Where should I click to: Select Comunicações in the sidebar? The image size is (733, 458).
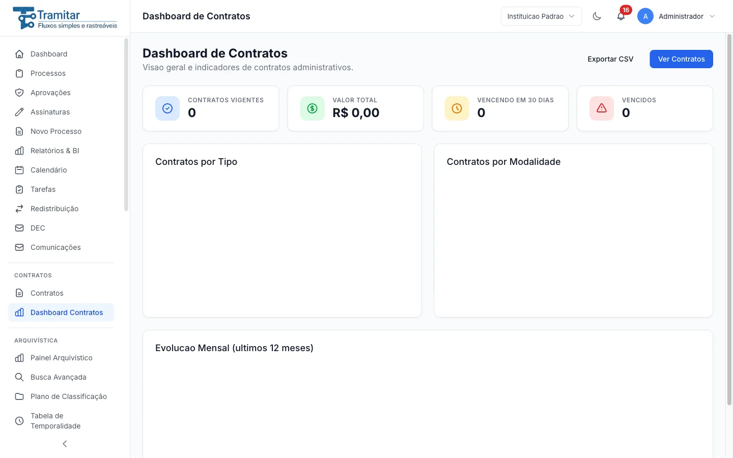(x=61, y=247)
